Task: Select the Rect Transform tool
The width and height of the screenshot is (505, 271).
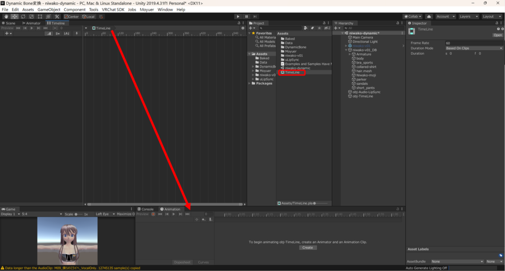Action: point(40,16)
